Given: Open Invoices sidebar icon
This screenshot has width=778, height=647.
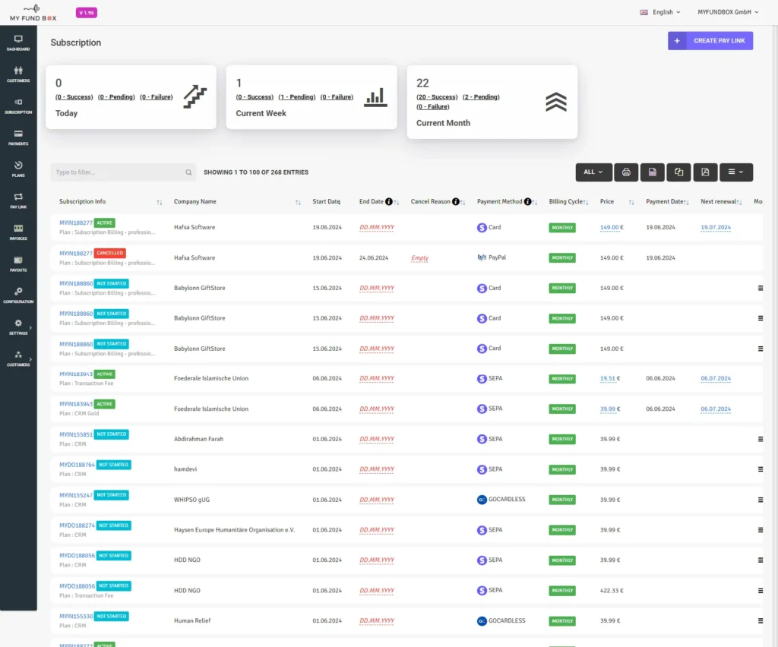Looking at the screenshot, I should click(x=18, y=232).
